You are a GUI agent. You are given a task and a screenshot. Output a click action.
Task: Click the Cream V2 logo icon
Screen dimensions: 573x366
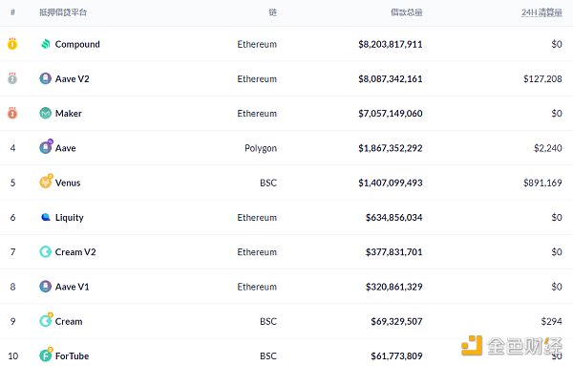click(45, 252)
